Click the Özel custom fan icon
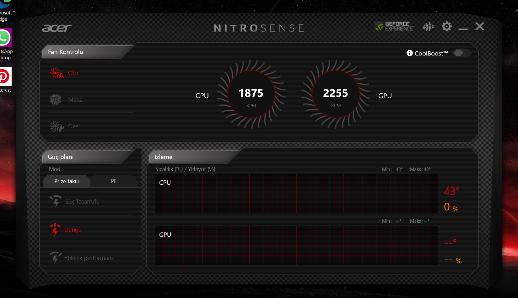This screenshot has height=298, width=518. [56, 126]
